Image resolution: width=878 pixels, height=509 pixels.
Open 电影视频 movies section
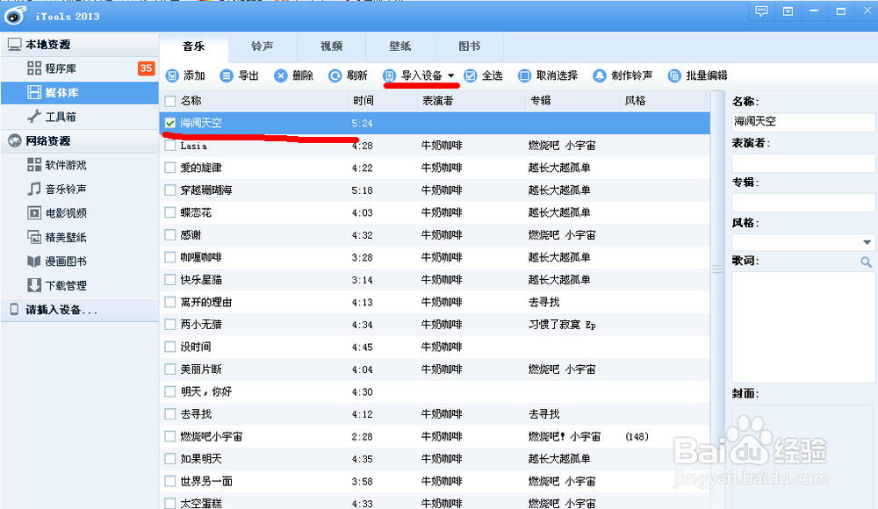[x=80, y=212]
